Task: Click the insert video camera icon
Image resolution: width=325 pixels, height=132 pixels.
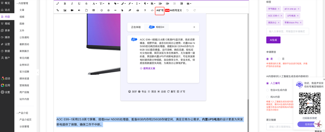Action: (72, 10)
